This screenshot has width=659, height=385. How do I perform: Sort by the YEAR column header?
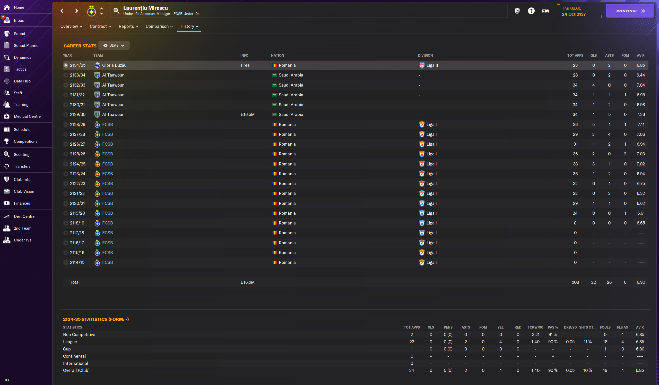click(67, 55)
